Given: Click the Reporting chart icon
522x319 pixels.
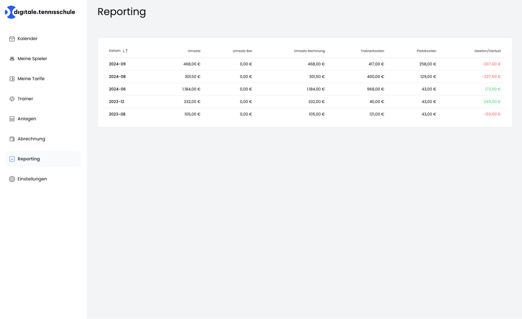Looking at the screenshot, I should pyautogui.click(x=12, y=158).
